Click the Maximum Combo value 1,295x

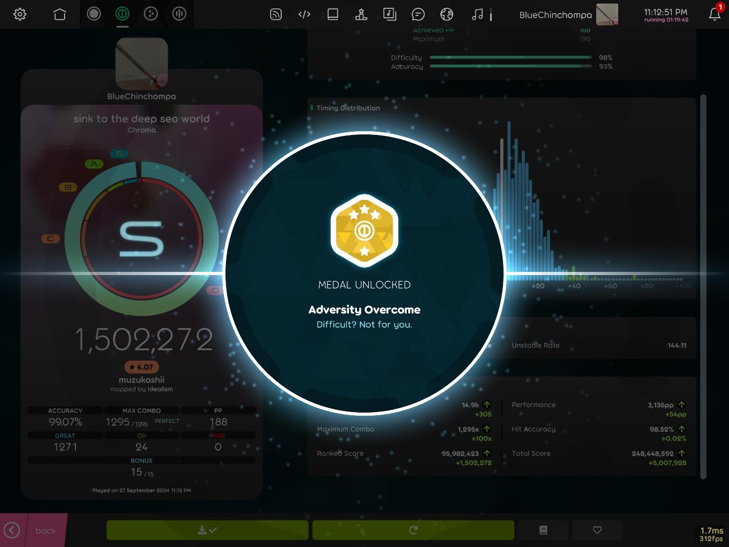click(468, 429)
